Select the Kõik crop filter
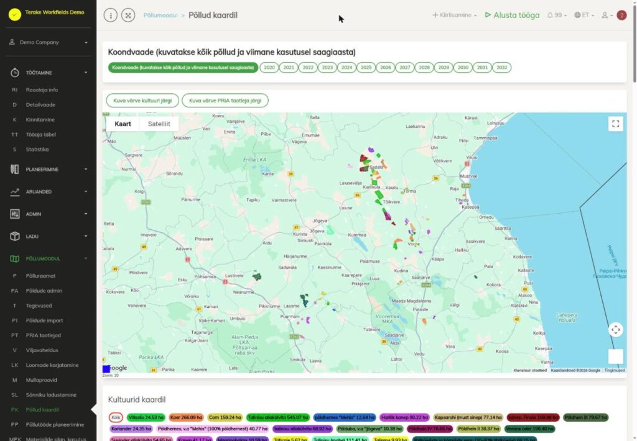The width and height of the screenshot is (637, 441). click(x=116, y=417)
